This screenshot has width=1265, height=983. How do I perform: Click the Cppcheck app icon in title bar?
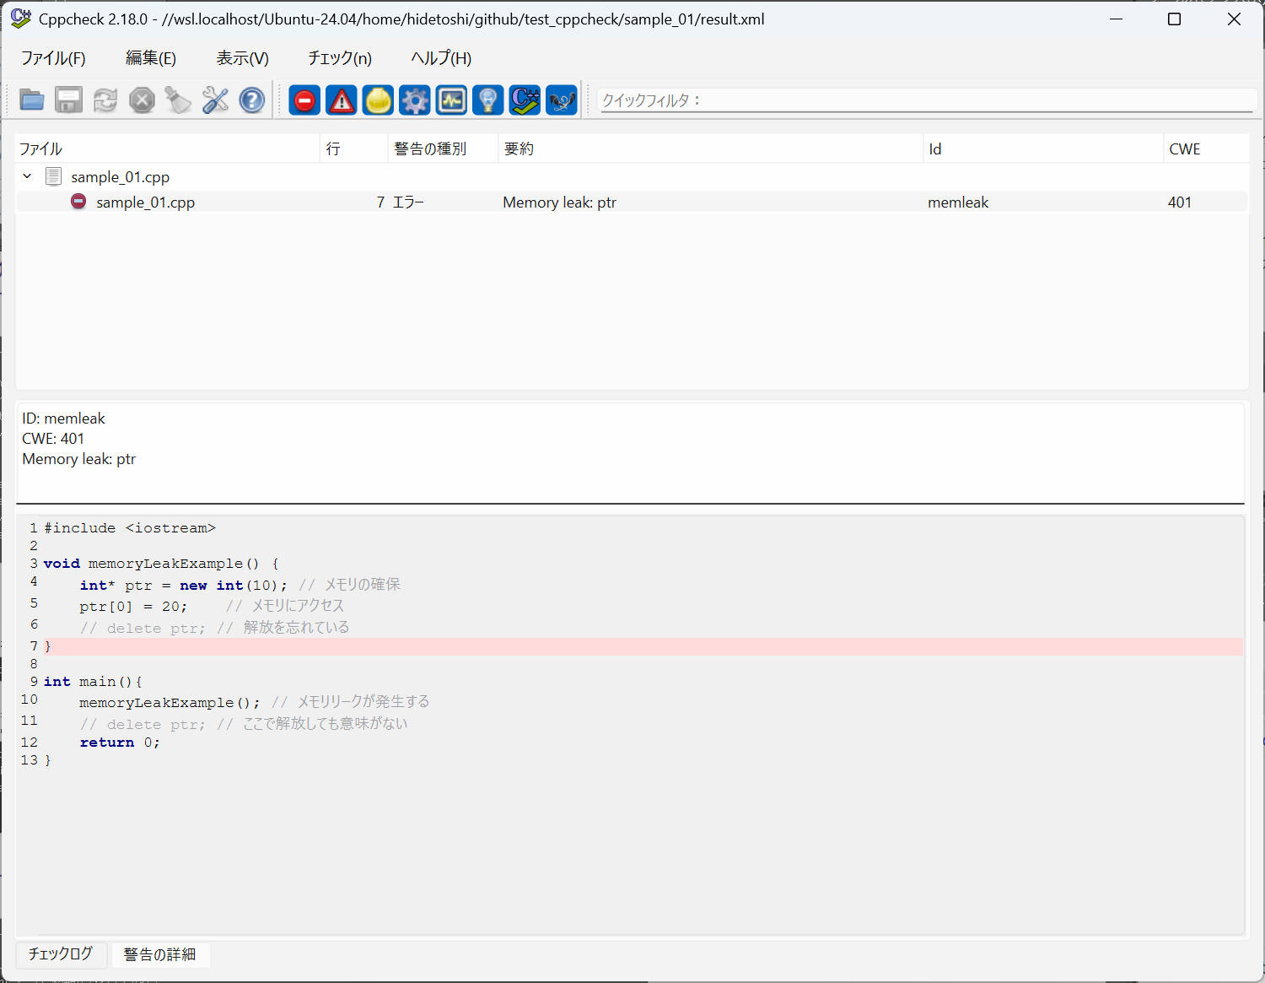20,19
